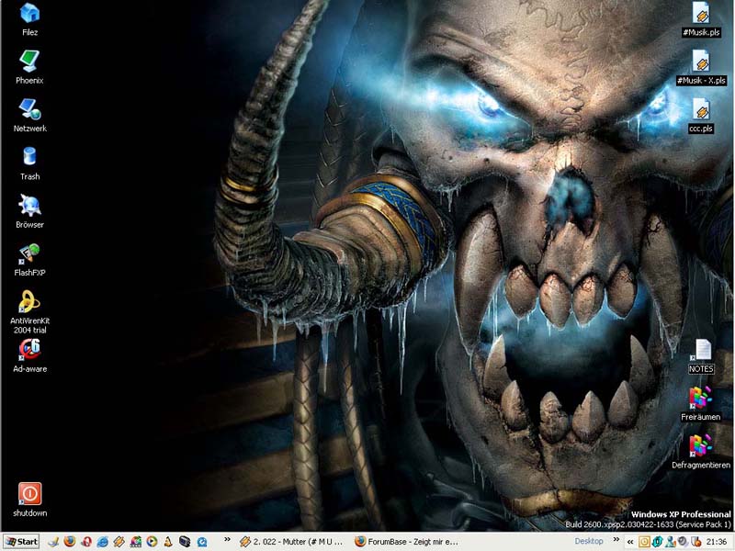Switch to ForumBase Firefox taskbar button
This screenshot has height=551, width=735.
pos(406,542)
